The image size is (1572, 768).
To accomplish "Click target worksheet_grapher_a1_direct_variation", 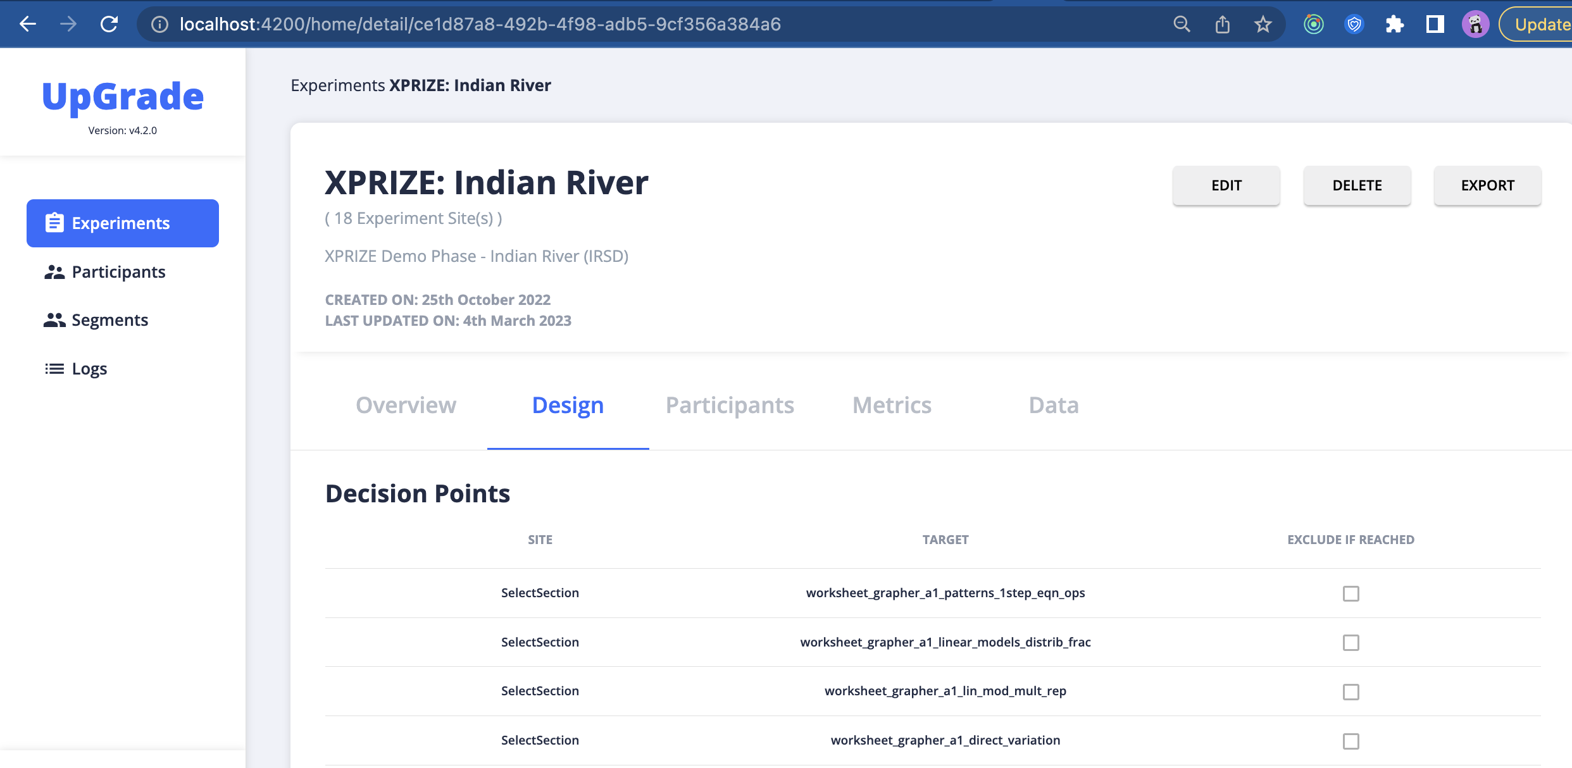I will 945,740.
